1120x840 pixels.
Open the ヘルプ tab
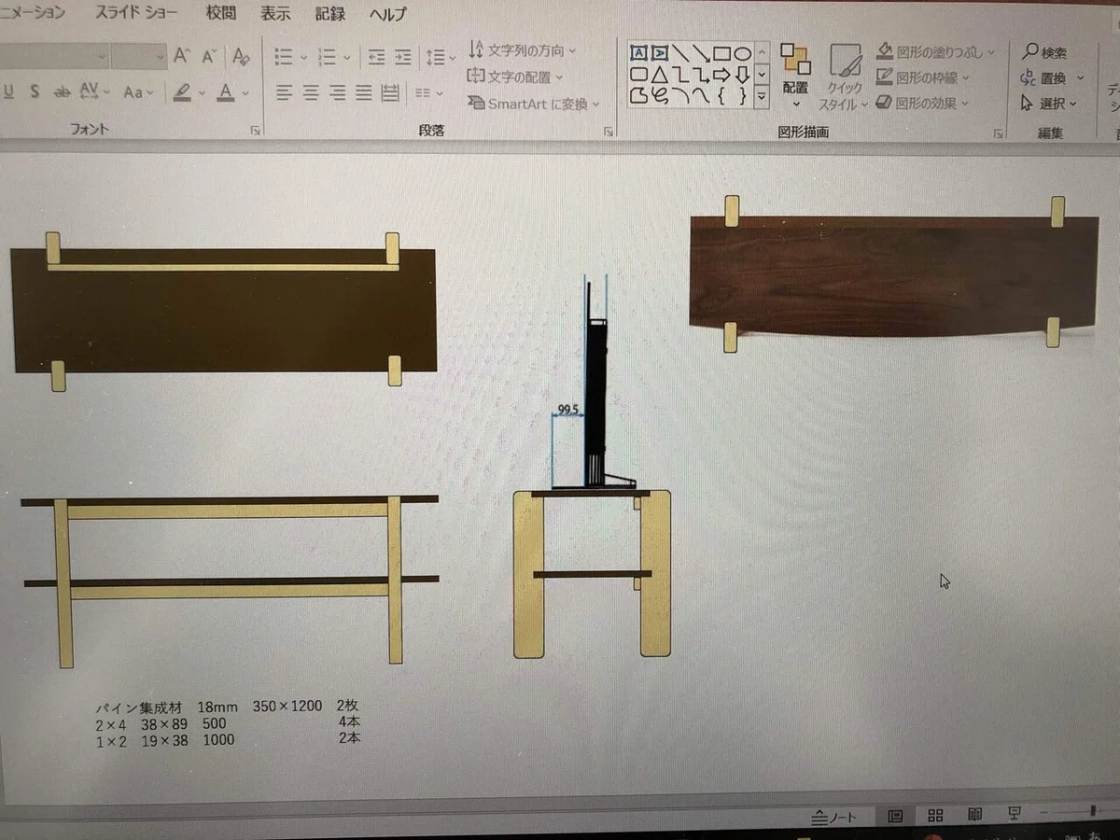coord(387,14)
